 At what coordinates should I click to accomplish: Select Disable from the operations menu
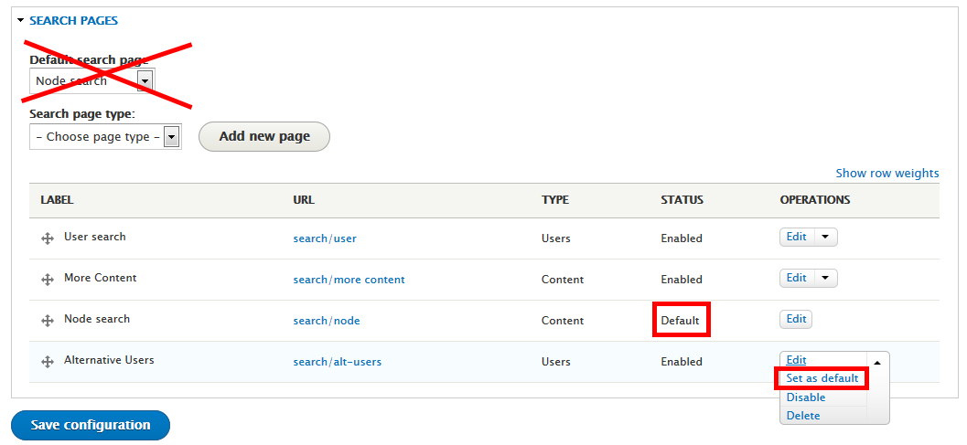(805, 397)
